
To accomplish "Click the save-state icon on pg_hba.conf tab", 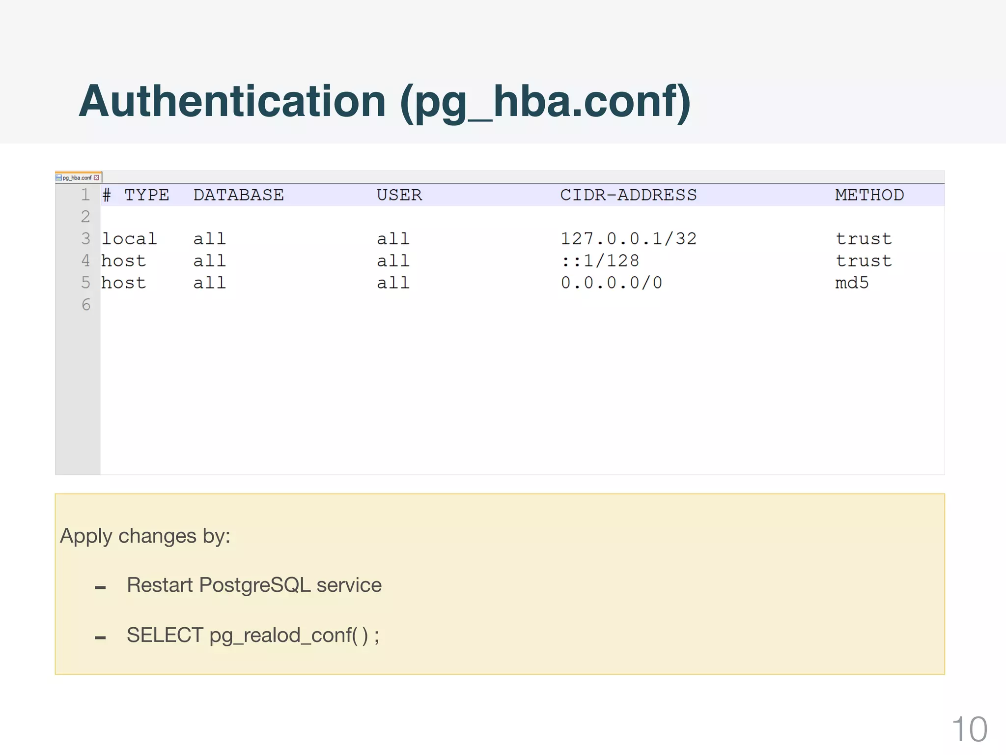I will pos(58,177).
